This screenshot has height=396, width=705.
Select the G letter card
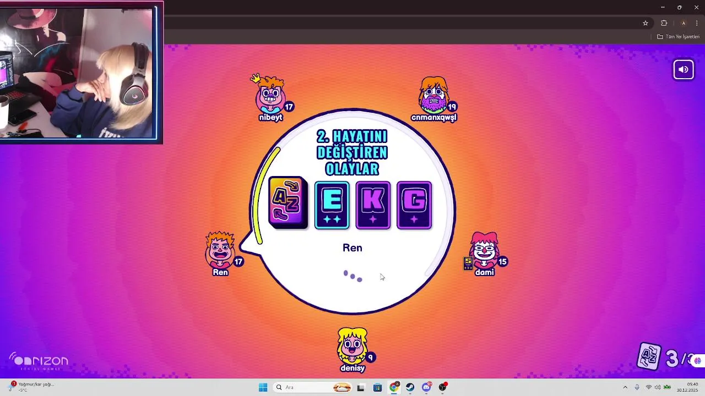click(x=414, y=205)
